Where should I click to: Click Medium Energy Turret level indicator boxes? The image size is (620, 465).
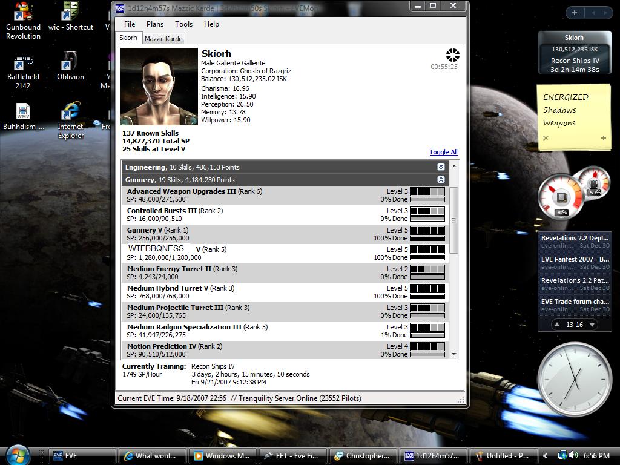(x=427, y=269)
